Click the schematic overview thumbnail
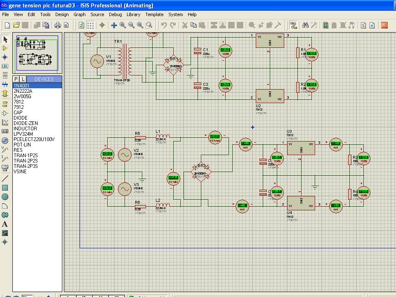This screenshot has width=396, height=297. pyautogui.click(x=38, y=53)
